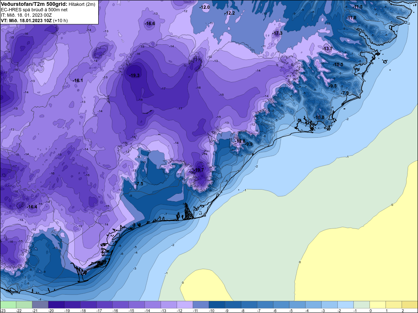Pick the legend swatch between -7 and -6
The image size is (418, 313).
[265, 305]
